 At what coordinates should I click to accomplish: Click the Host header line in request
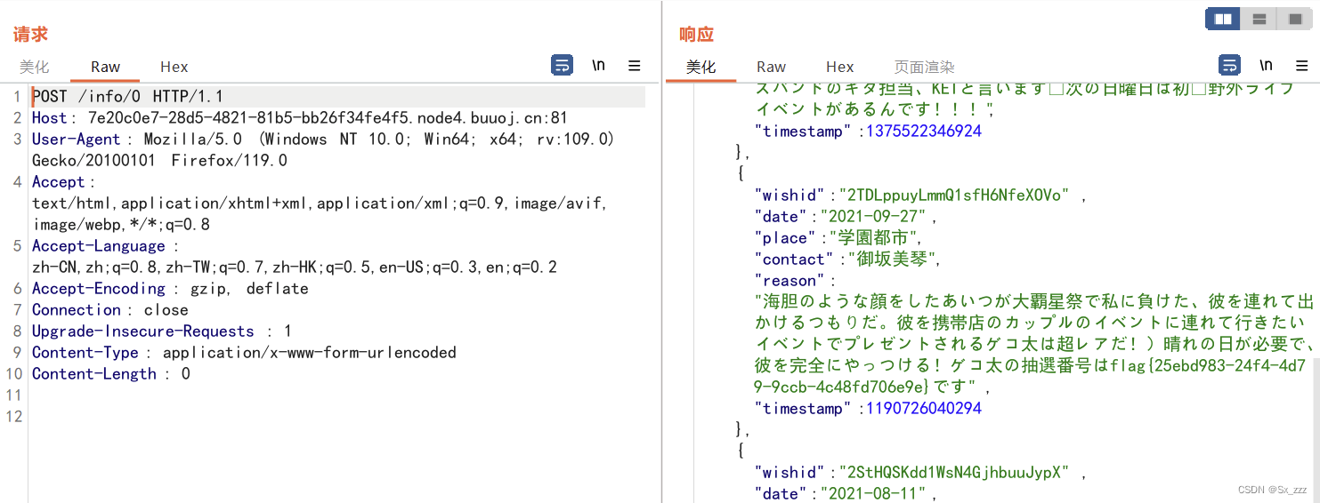point(300,118)
